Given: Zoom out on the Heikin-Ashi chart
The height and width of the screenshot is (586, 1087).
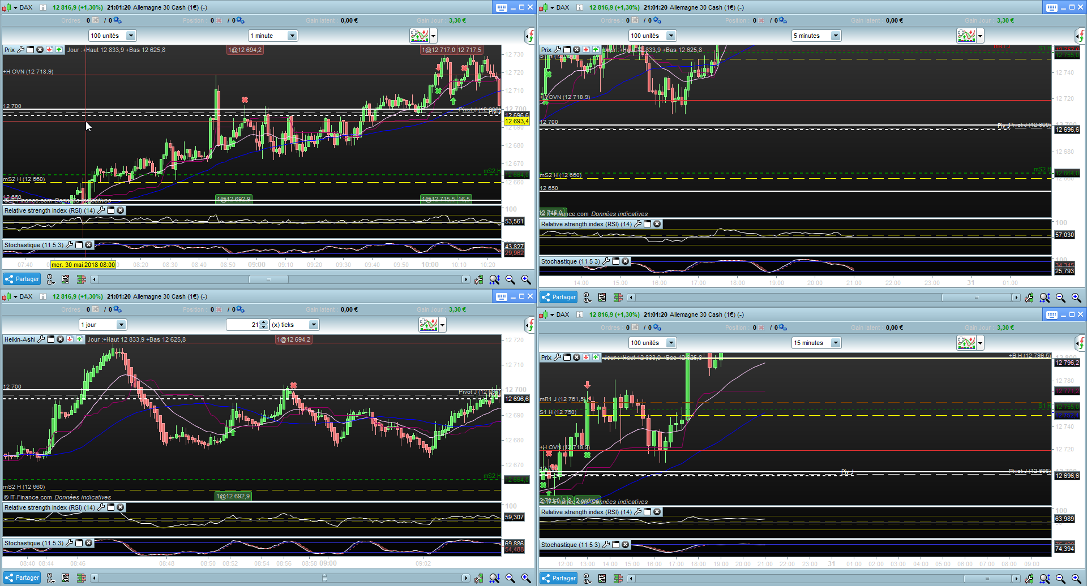Looking at the screenshot, I should [510, 578].
